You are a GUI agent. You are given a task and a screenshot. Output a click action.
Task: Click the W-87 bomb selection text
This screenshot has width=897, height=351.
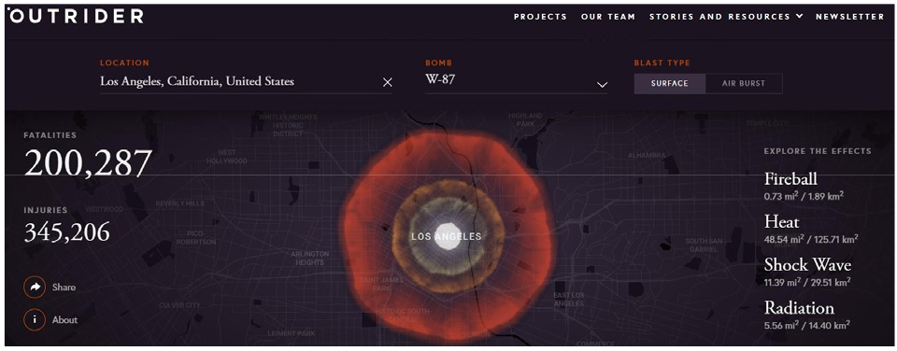point(440,79)
